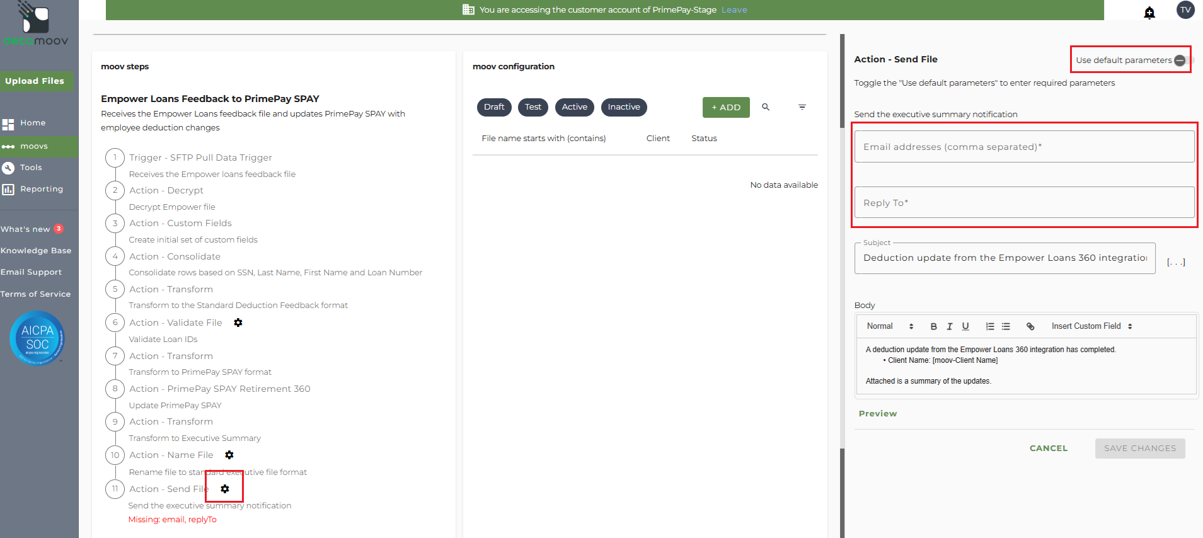Select step 3 Action - Custom Fields
Screen dimensions: 1203x538
[x=180, y=223]
